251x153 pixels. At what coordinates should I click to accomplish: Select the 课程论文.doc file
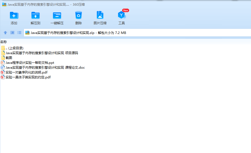[x=43, y=67]
